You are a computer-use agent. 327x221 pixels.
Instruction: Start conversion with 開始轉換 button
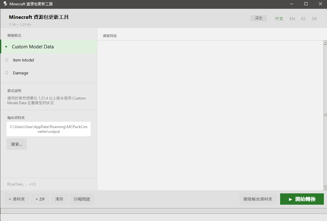pos(302,199)
